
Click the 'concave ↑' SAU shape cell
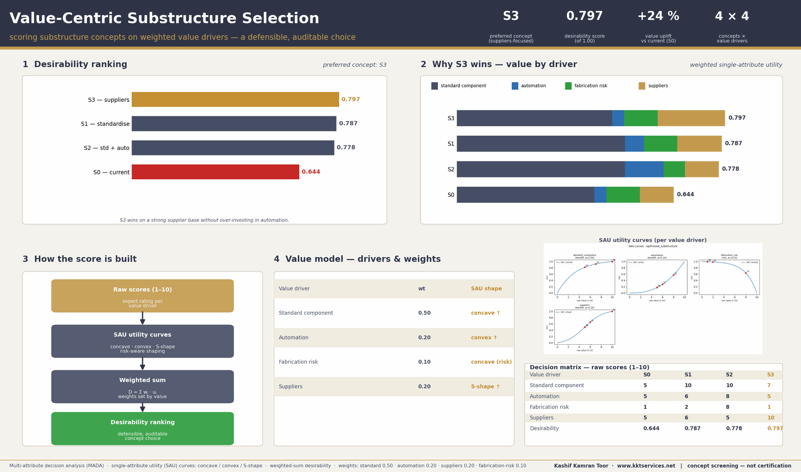486,313
